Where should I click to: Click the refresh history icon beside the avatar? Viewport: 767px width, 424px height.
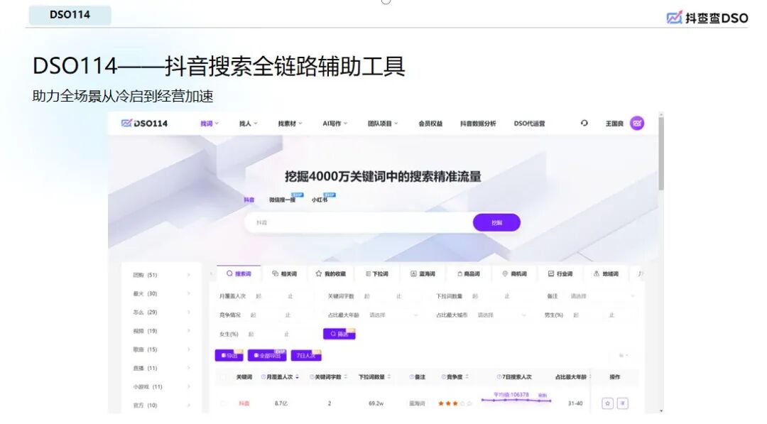[584, 123]
